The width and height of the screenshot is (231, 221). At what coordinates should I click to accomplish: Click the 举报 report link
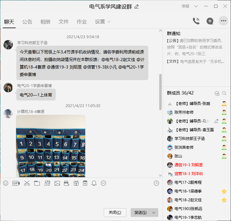(186, 6)
